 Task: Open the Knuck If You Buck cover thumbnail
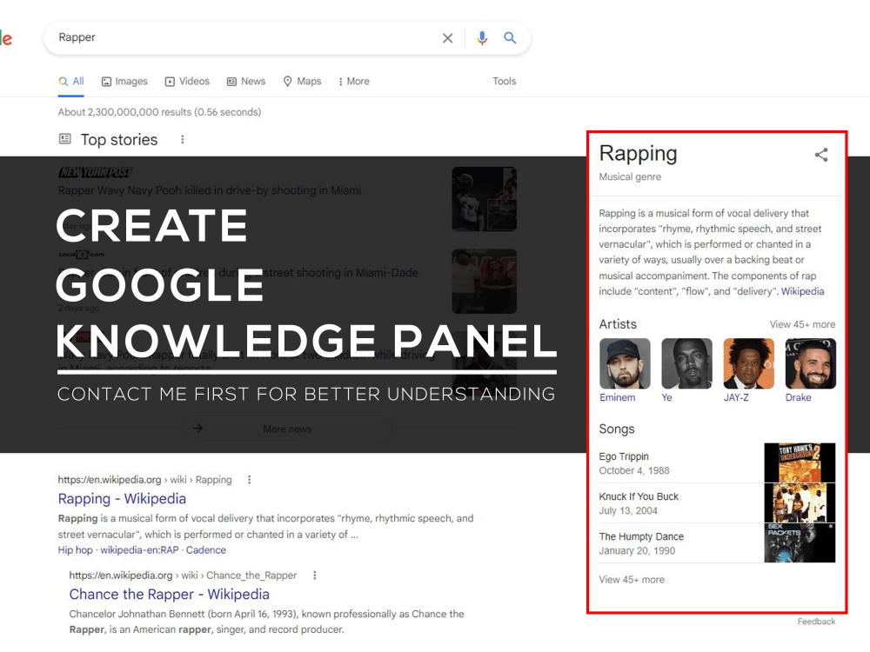point(800,502)
